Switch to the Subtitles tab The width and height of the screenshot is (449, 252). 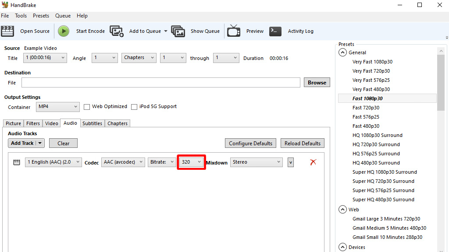92,123
